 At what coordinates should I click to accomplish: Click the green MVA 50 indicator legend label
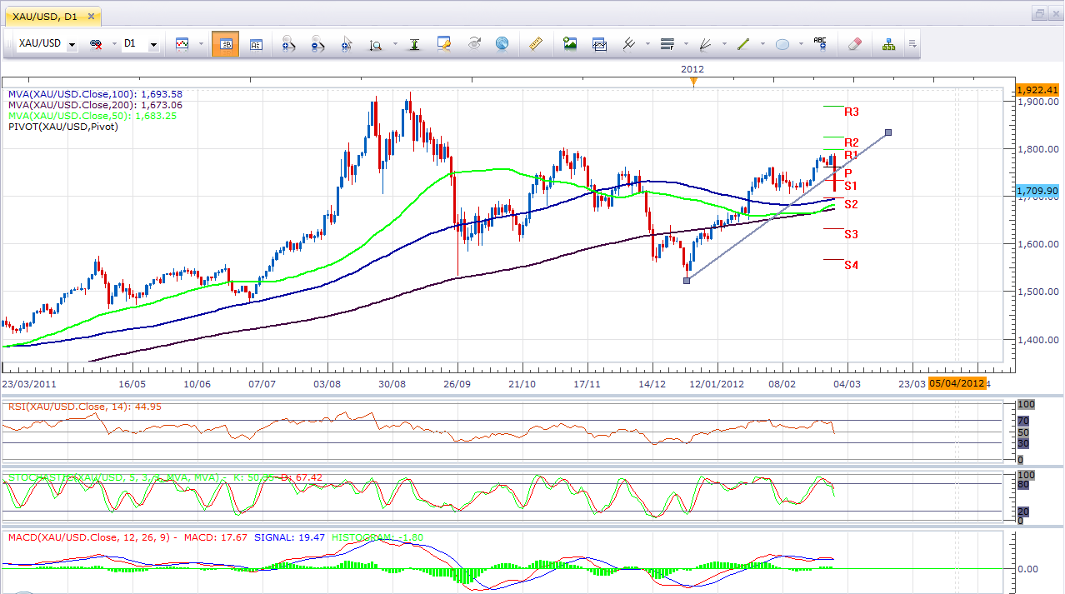tap(92, 116)
